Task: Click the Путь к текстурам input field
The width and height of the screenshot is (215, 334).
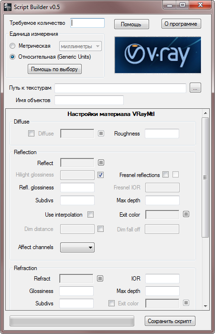Action: tap(120, 88)
